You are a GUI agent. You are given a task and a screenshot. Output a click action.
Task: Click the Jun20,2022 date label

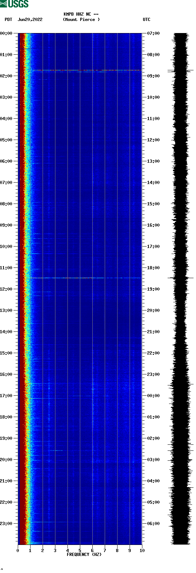coord(30,20)
